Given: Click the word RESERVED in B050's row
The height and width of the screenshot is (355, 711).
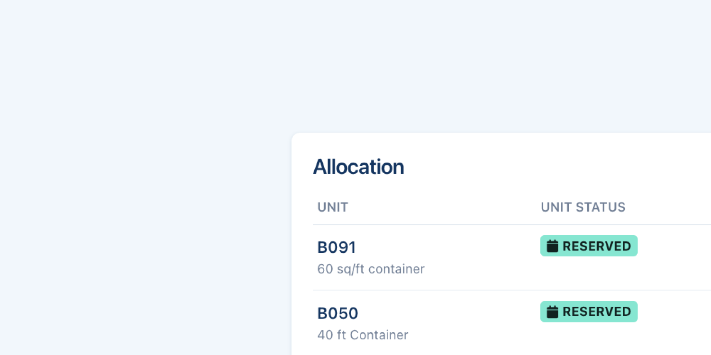Looking at the screenshot, I should [x=597, y=312].
